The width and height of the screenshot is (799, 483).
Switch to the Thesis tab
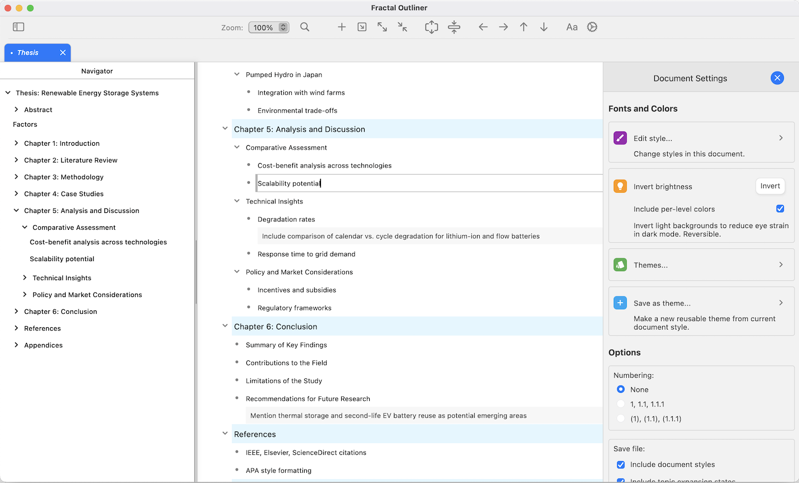point(28,52)
